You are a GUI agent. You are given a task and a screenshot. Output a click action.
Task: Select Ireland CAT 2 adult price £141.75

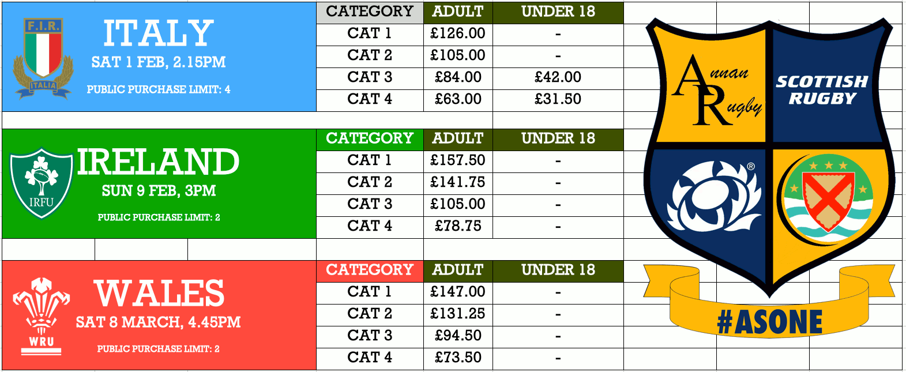click(458, 182)
